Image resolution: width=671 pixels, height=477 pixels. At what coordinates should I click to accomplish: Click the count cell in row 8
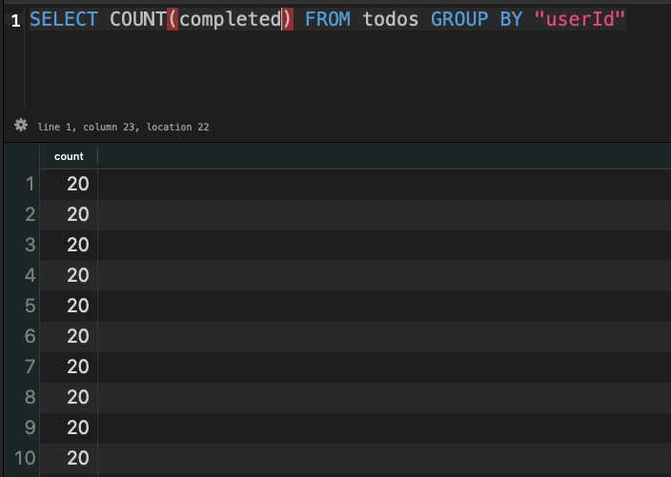(77, 397)
